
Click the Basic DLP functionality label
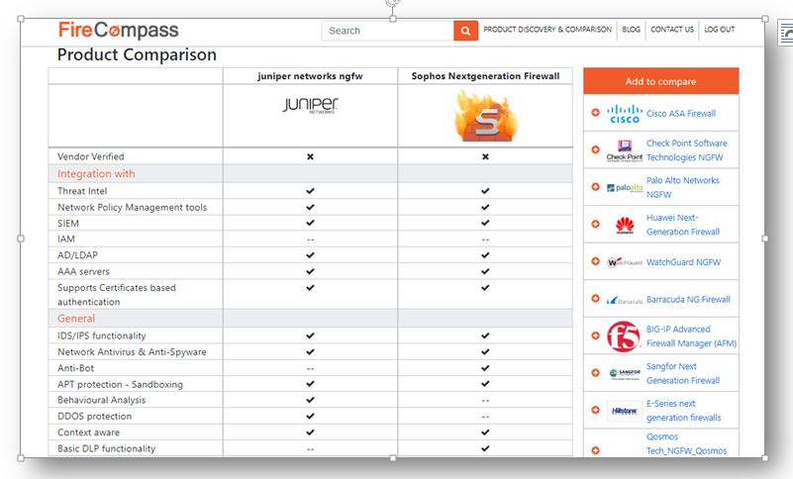click(x=106, y=448)
